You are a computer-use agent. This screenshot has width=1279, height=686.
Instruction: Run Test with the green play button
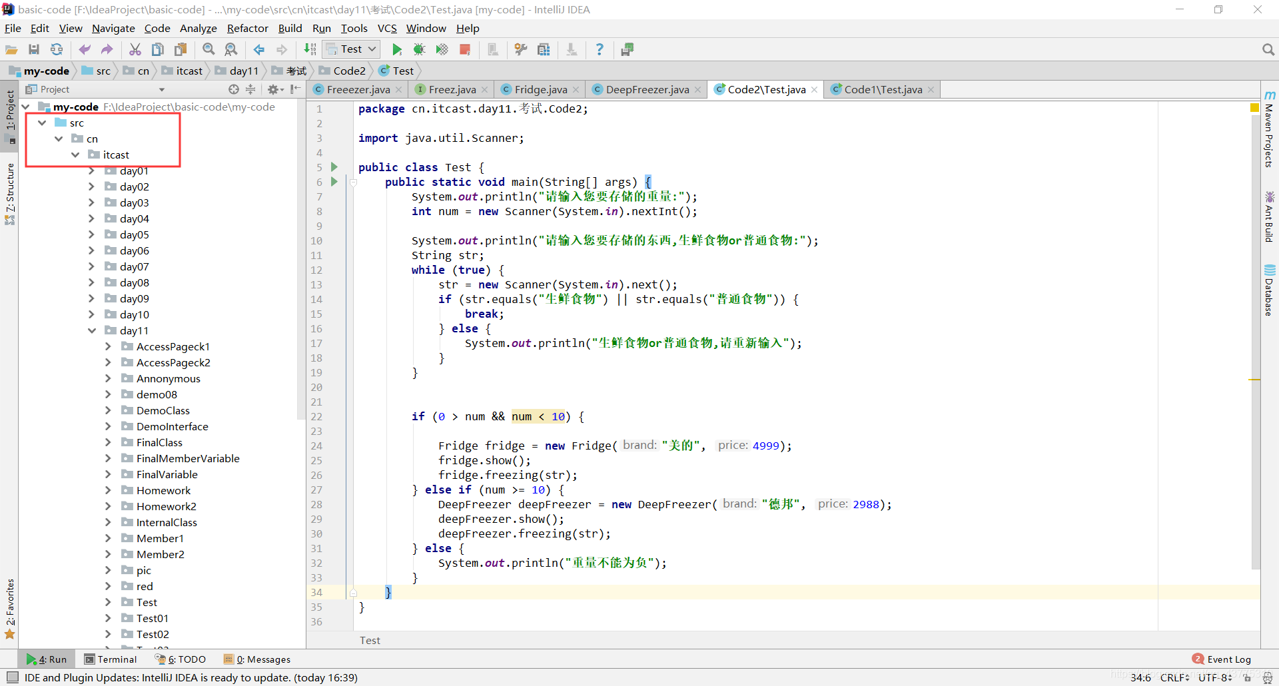[x=397, y=49]
